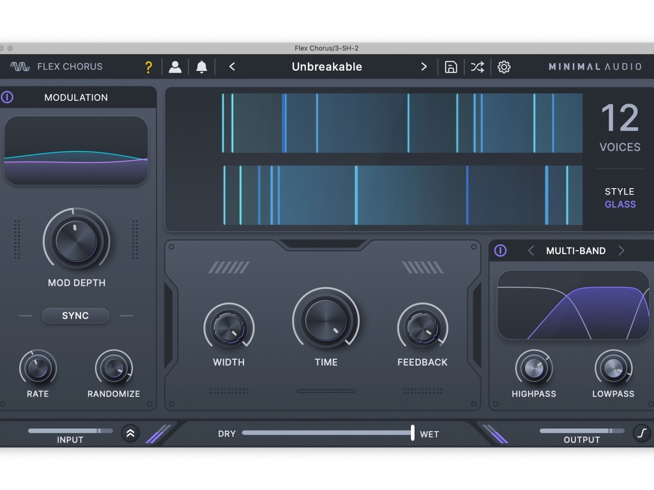Open the notifications bell icon

[x=202, y=67]
